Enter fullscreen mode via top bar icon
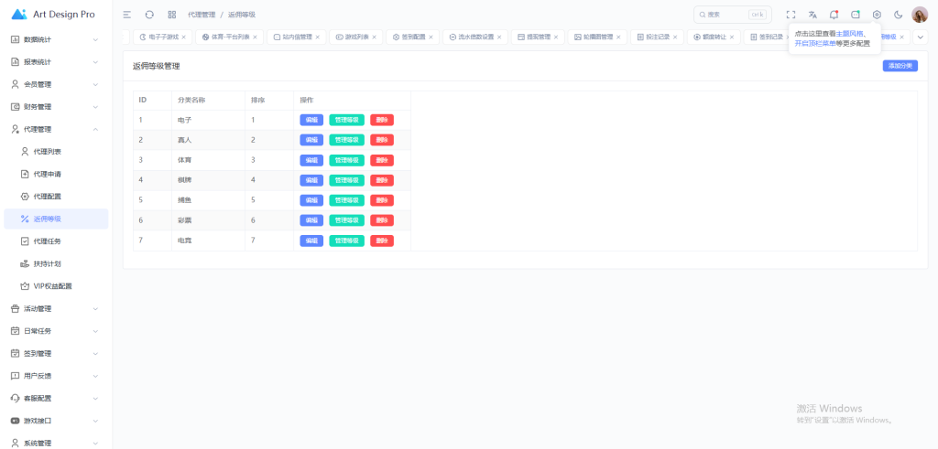938x449 pixels. tap(791, 15)
